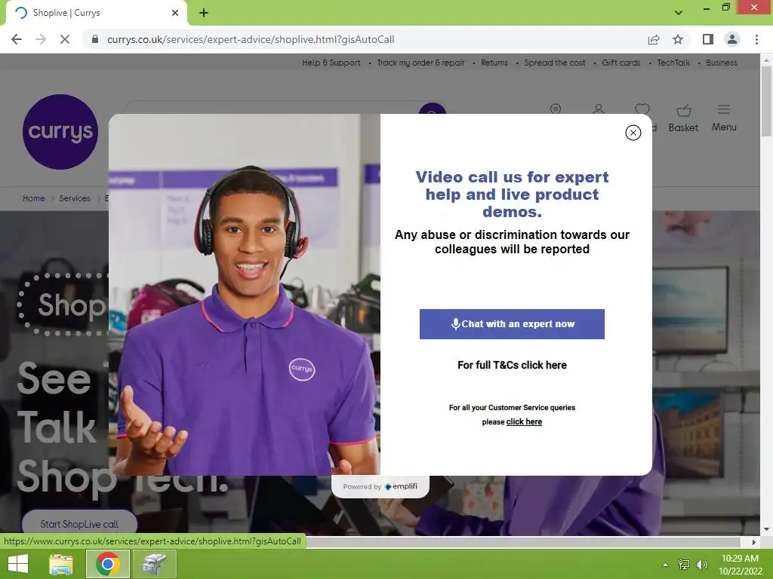Click the address bar URL
The width and height of the screenshot is (773, 579).
coord(251,39)
